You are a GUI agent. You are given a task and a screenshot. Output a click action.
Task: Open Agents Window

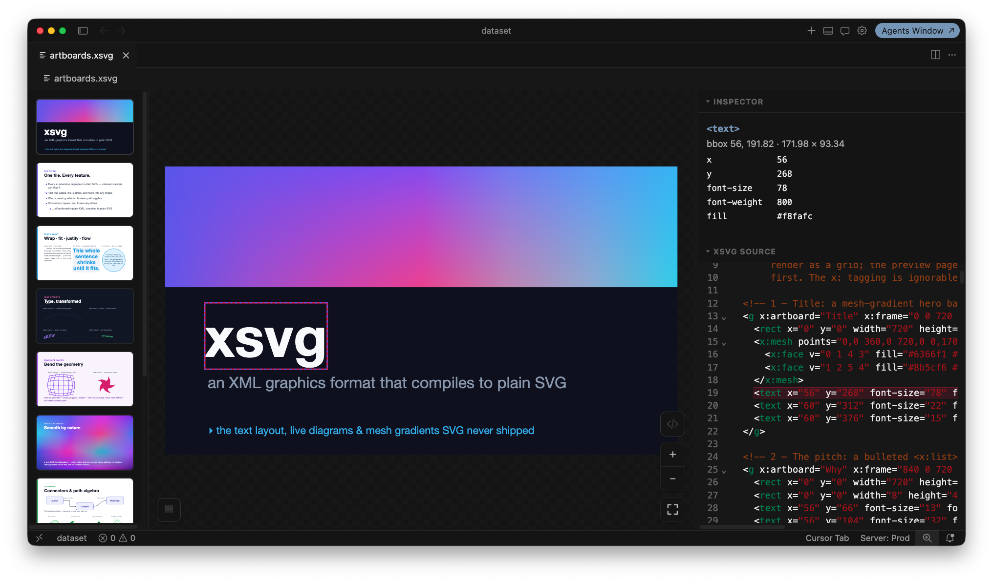tap(917, 31)
